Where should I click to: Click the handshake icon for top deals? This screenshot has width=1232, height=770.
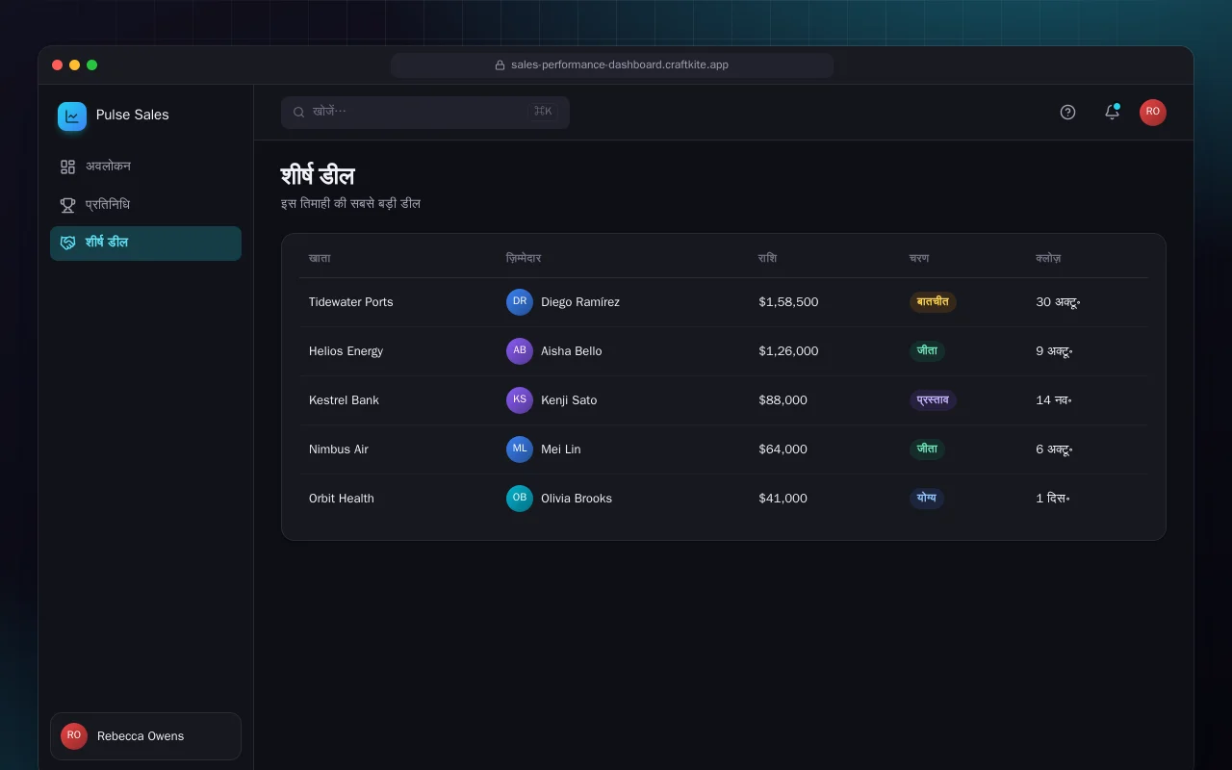click(x=67, y=243)
